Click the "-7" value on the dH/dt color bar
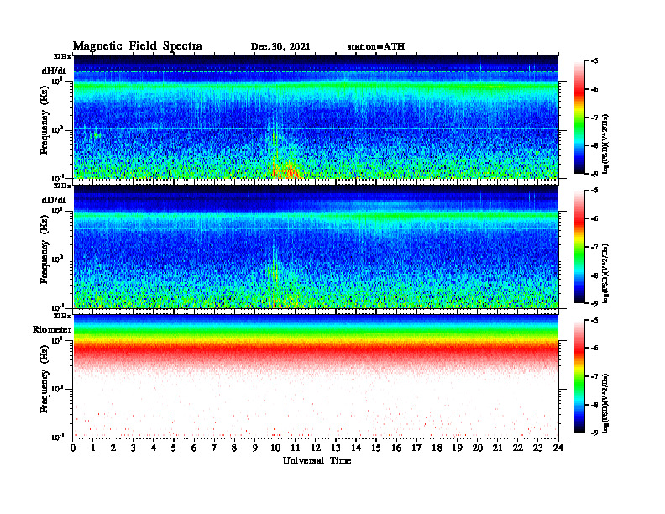This screenshot has width=665, height=514. 594,118
